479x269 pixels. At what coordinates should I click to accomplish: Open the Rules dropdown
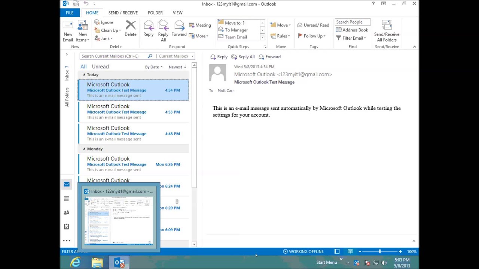[280, 36]
